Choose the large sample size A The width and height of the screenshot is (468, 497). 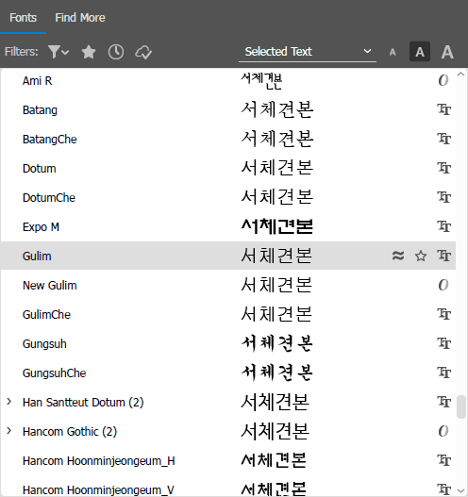coord(447,52)
